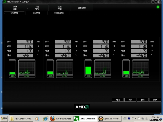The image size is (163, 122).
Task: Click the CPU0 temperature field -256.0
Action: coord(25,55)
